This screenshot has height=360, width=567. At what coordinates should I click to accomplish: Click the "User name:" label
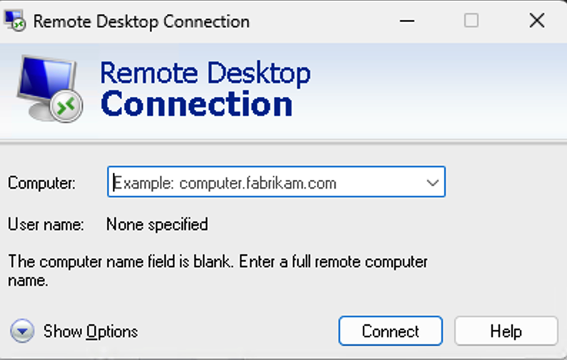tap(46, 224)
